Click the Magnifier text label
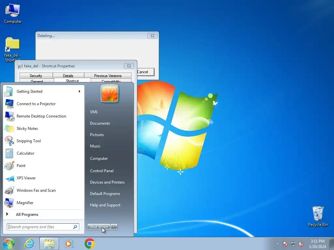Viewport: 334px width, 250px height. 25,203
